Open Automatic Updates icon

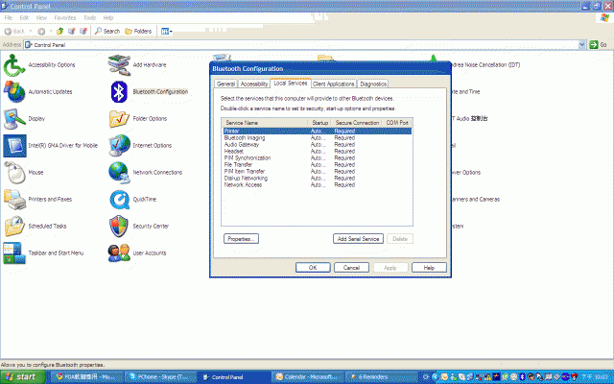(15, 92)
